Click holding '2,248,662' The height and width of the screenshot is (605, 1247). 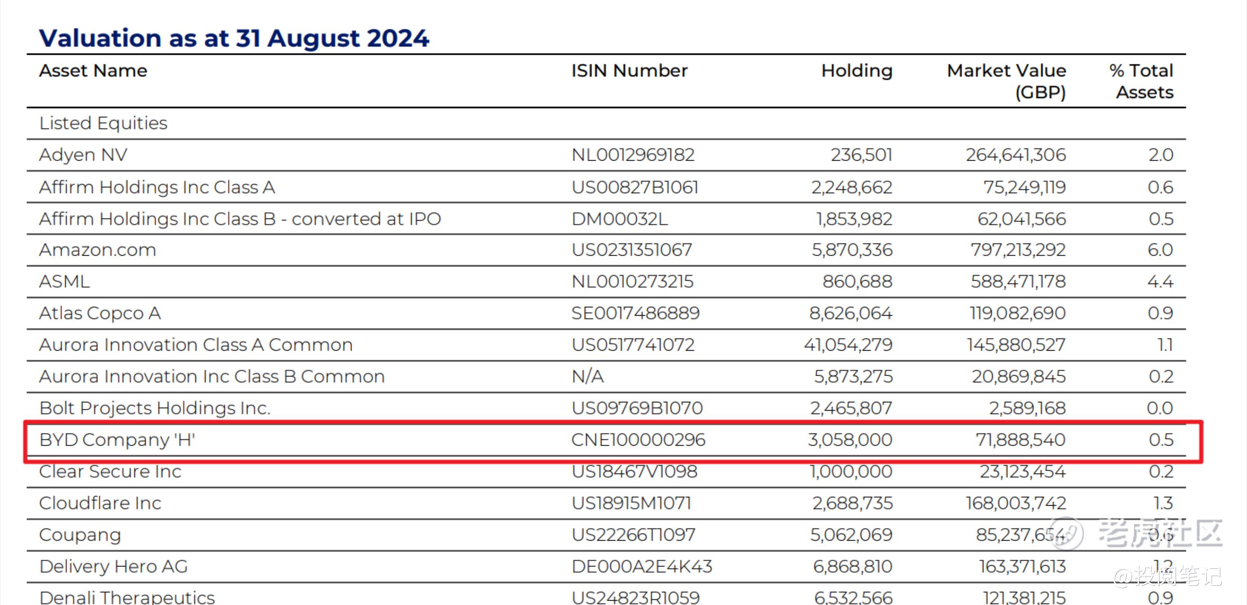point(852,187)
